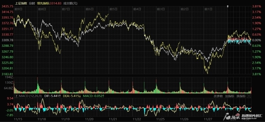
Task: Click the 3435.75 price axis label
Action: (x=7, y=6)
